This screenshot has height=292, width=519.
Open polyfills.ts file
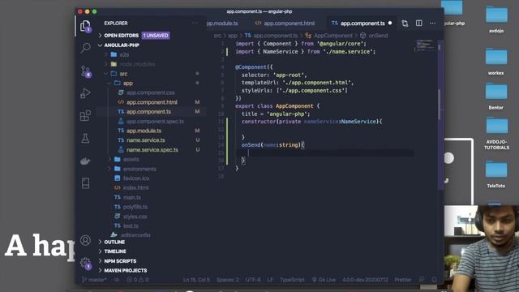pyautogui.click(x=135, y=207)
